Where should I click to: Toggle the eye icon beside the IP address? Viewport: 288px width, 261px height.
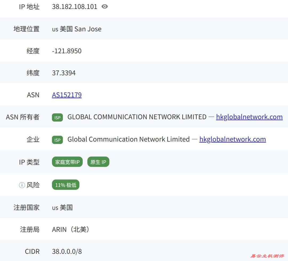pyautogui.click(x=104, y=6)
